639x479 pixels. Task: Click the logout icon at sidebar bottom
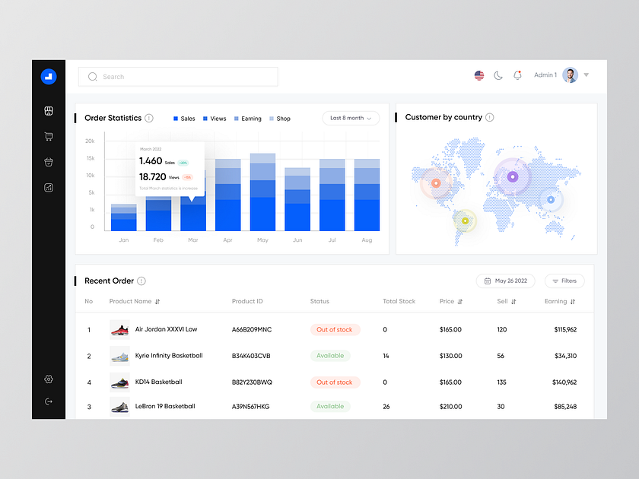(x=48, y=401)
